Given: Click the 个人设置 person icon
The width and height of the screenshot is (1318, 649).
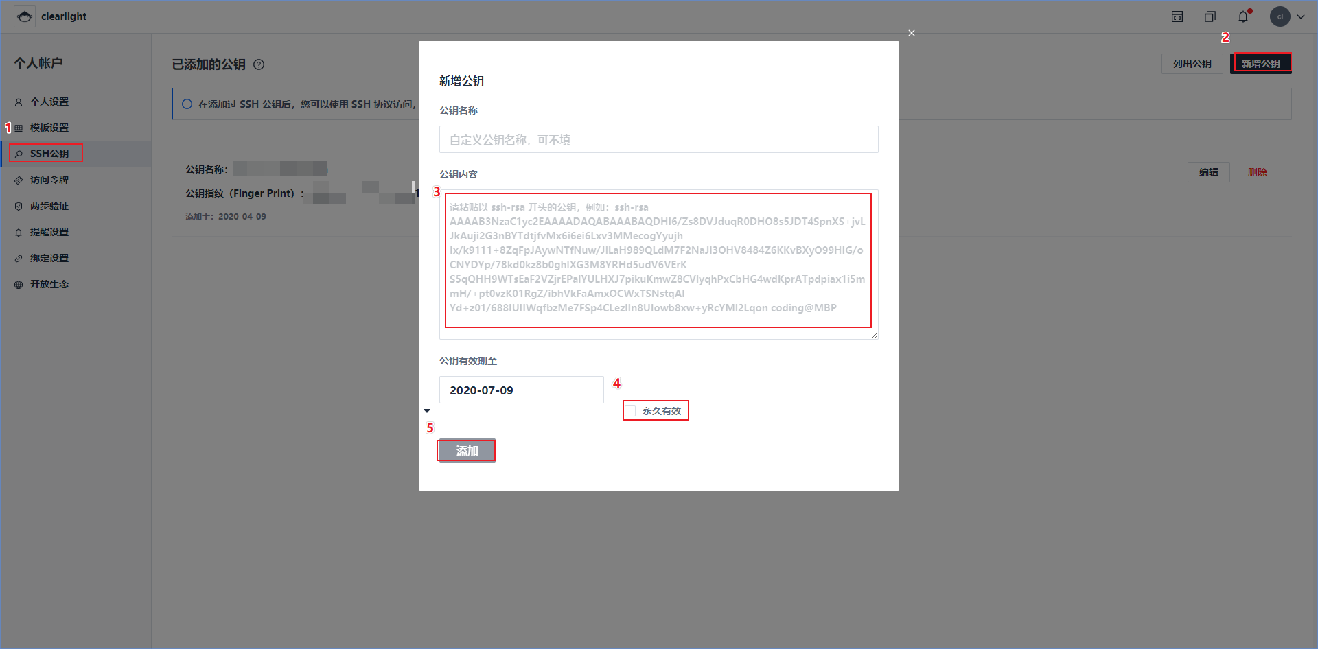Looking at the screenshot, I should point(19,102).
